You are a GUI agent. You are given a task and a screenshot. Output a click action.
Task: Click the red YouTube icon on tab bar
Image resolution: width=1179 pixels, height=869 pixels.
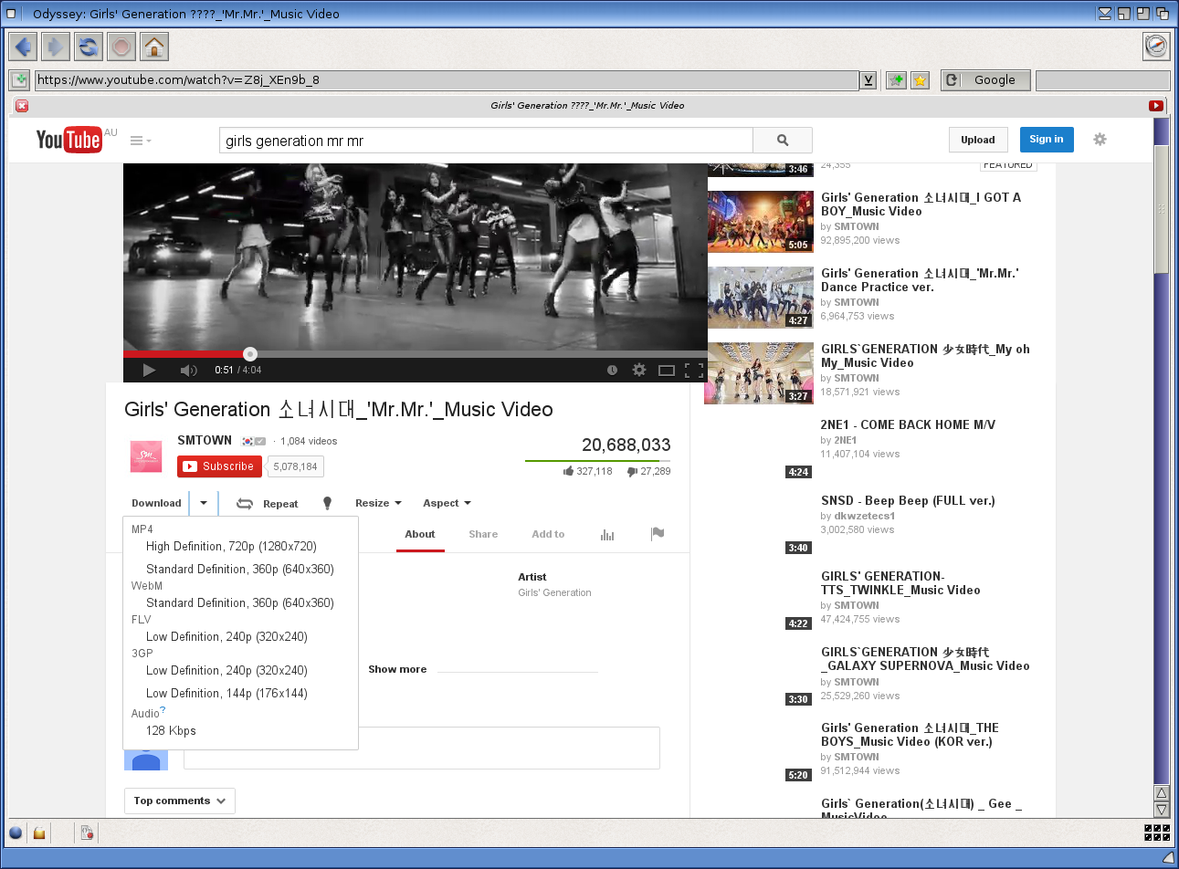pos(1156,106)
